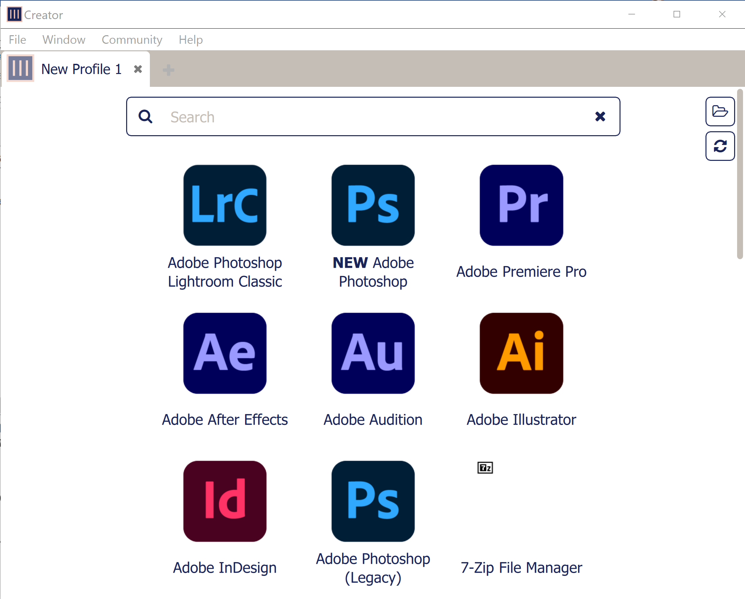
Task: Click the magnifying glass search icon
Action: [x=146, y=117]
